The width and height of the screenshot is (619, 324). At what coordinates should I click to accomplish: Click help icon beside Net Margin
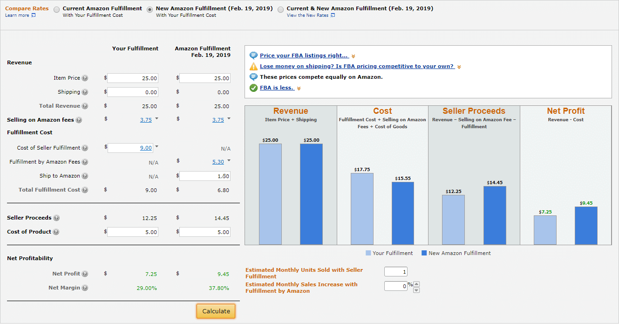[x=85, y=288]
